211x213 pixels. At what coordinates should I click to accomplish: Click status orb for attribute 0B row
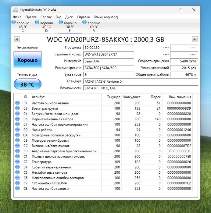17,140
